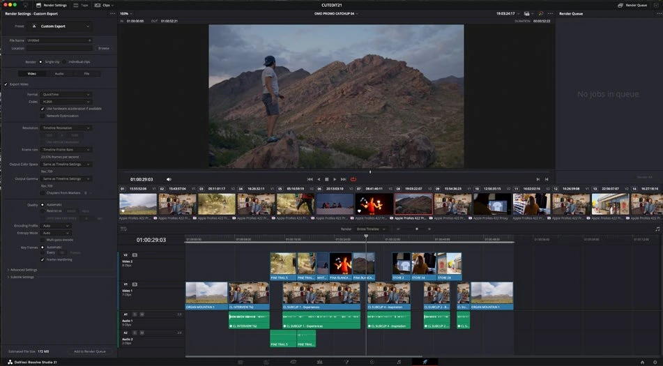Open Output Gamma dropdown
663x366 pixels.
66,178
